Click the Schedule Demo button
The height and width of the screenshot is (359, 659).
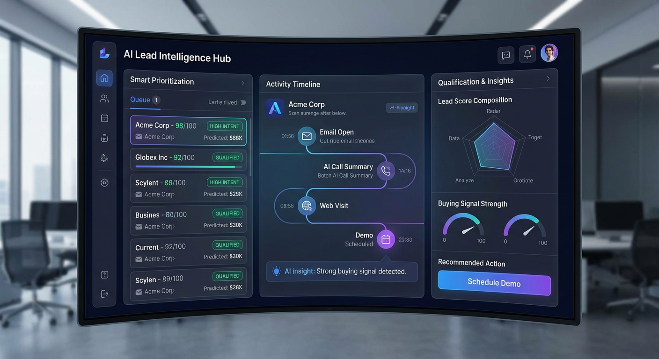(x=494, y=283)
